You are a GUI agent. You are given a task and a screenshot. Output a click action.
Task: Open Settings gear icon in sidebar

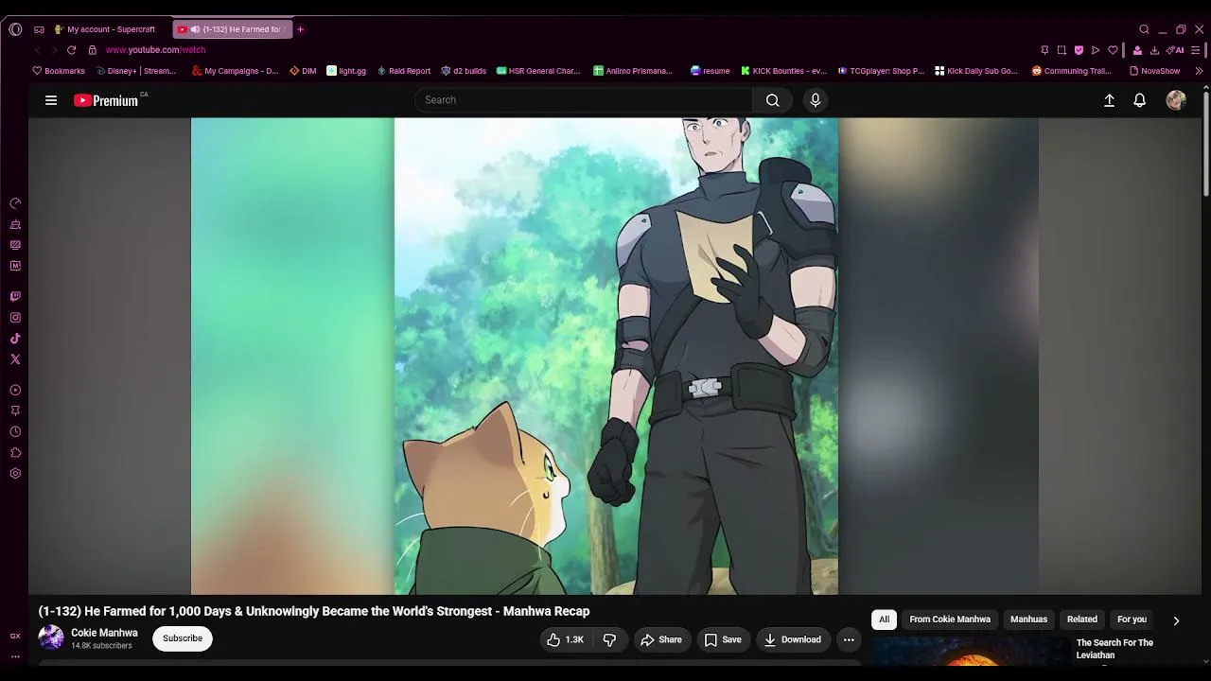(x=15, y=474)
